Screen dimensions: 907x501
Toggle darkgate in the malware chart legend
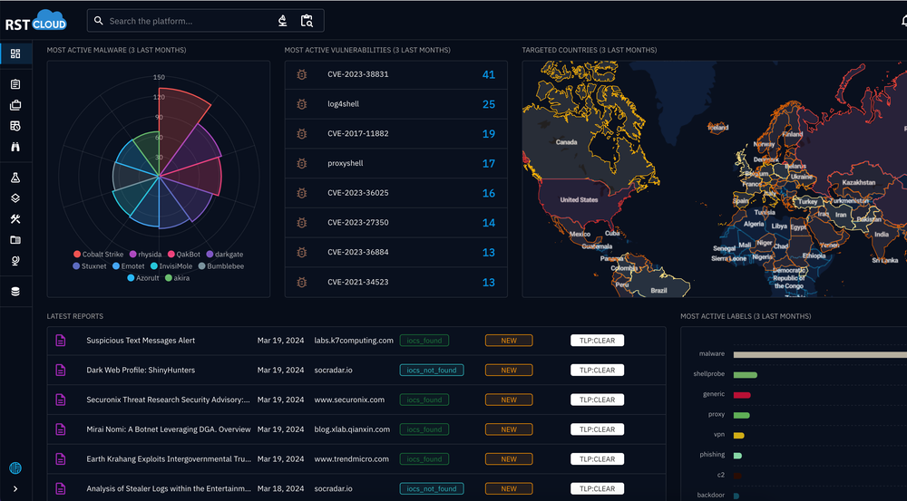tap(224, 255)
